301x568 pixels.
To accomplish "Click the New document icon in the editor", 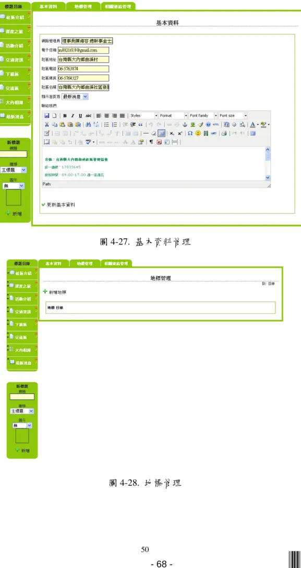I will click(x=54, y=116).
